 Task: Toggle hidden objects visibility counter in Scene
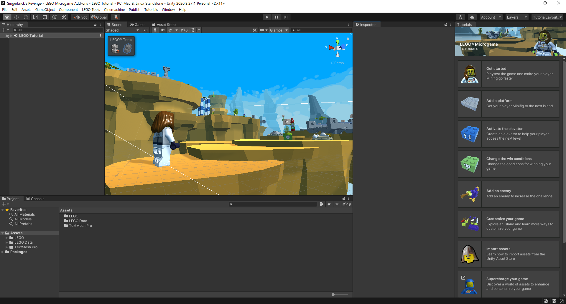pyautogui.click(x=184, y=30)
